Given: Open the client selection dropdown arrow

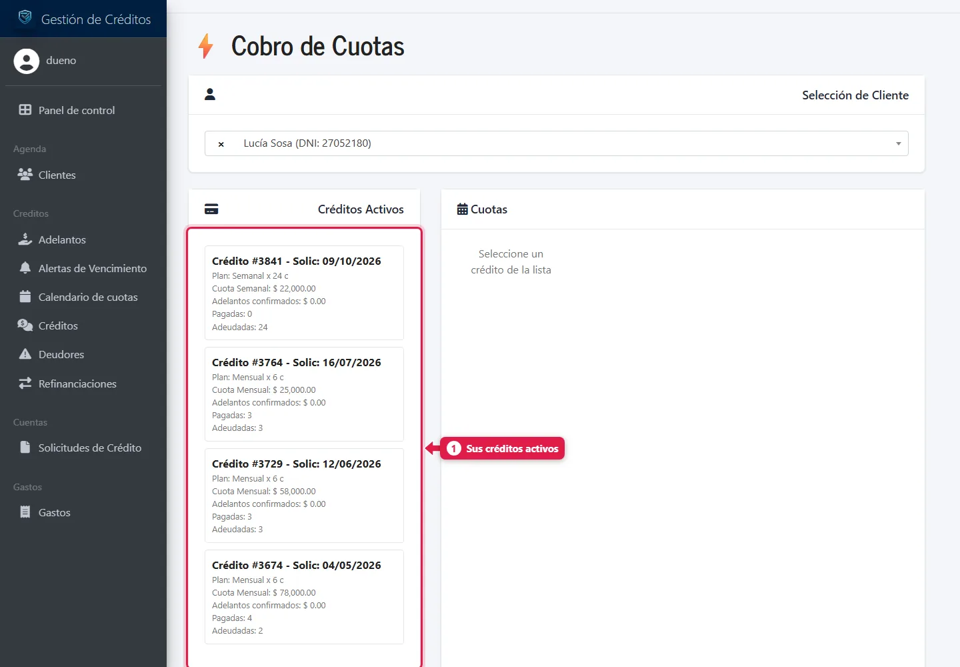Looking at the screenshot, I should [x=898, y=143].
